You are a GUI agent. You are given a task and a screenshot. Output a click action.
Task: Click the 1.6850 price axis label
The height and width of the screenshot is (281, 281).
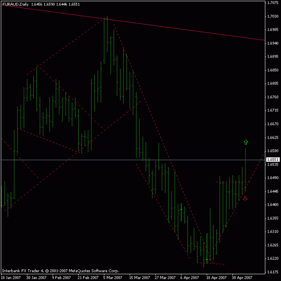(273, 70)
